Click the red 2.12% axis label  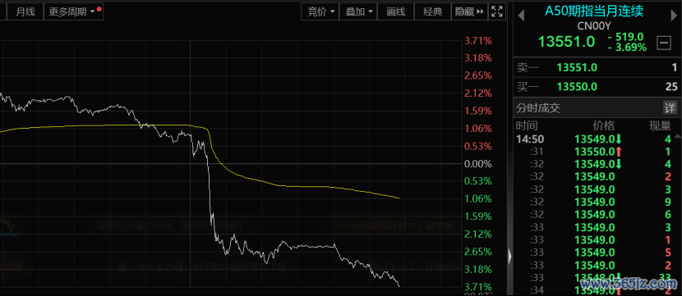point(478,93)
